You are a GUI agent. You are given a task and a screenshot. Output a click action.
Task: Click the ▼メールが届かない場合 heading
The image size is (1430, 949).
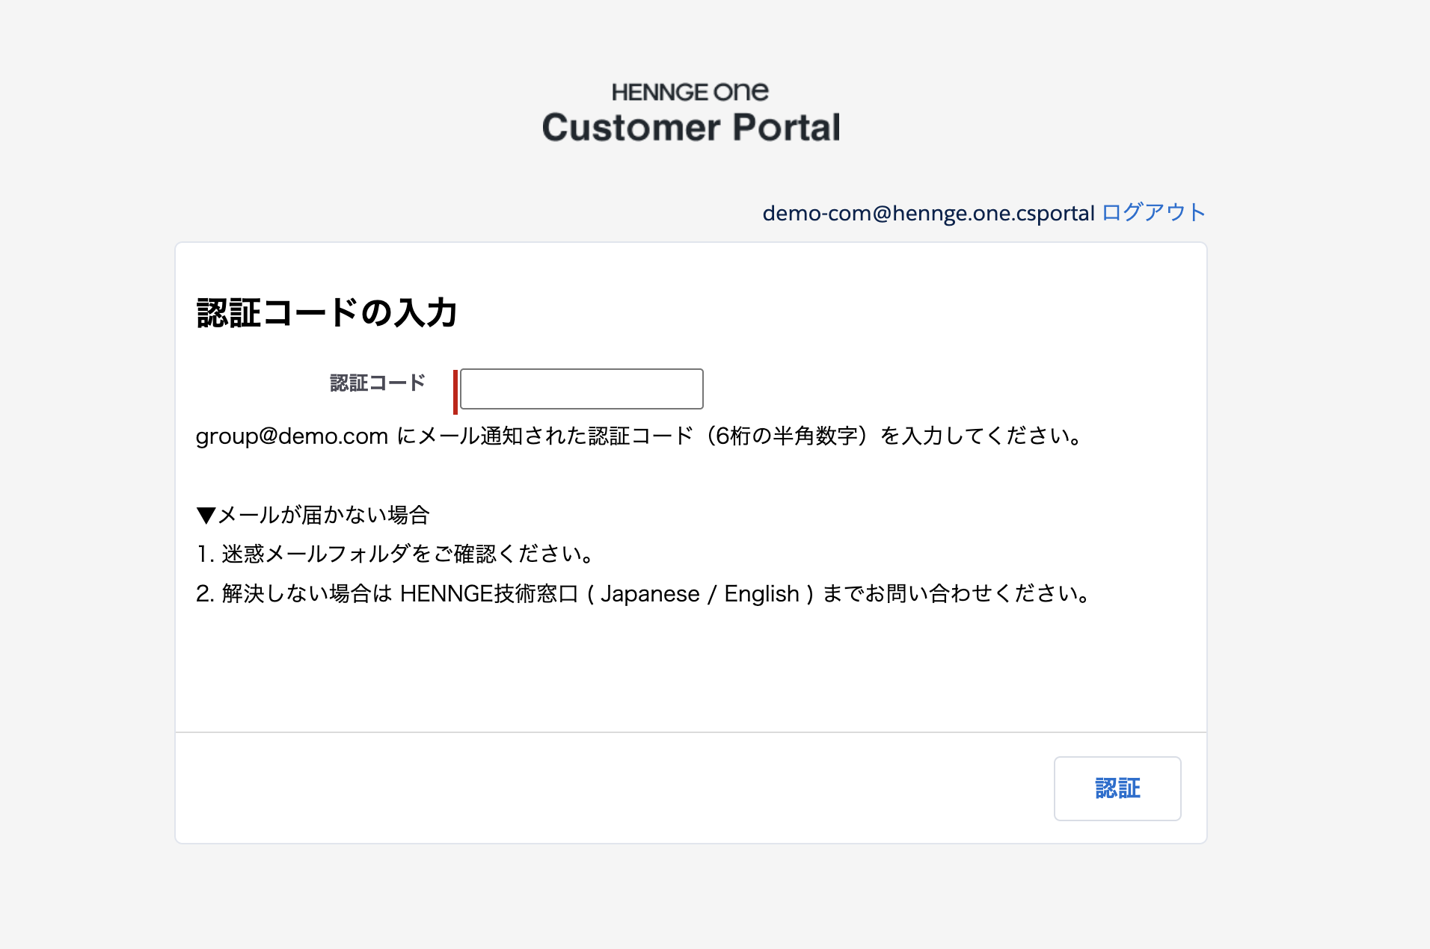(313, 515)
